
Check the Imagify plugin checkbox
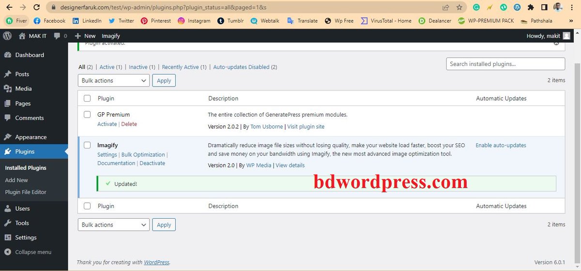[87, 145]
